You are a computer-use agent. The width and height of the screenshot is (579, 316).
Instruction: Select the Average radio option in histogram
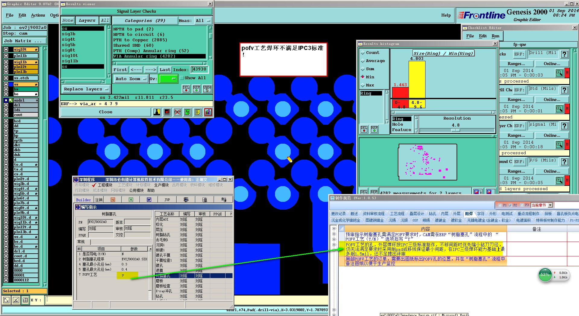(x=363, y=61)
